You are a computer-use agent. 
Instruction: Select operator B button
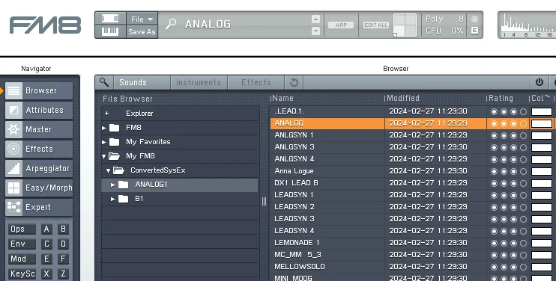pyautogui.click(x=63, y=229)
